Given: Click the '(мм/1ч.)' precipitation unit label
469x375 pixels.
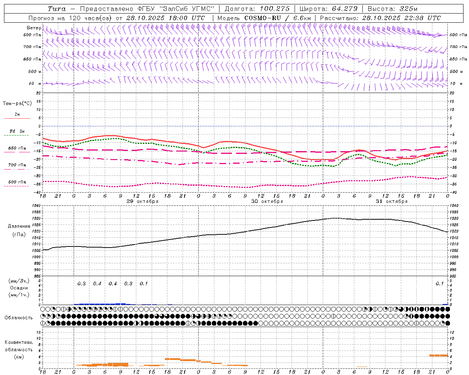Looking at the screenshot, I should [19, 295].
